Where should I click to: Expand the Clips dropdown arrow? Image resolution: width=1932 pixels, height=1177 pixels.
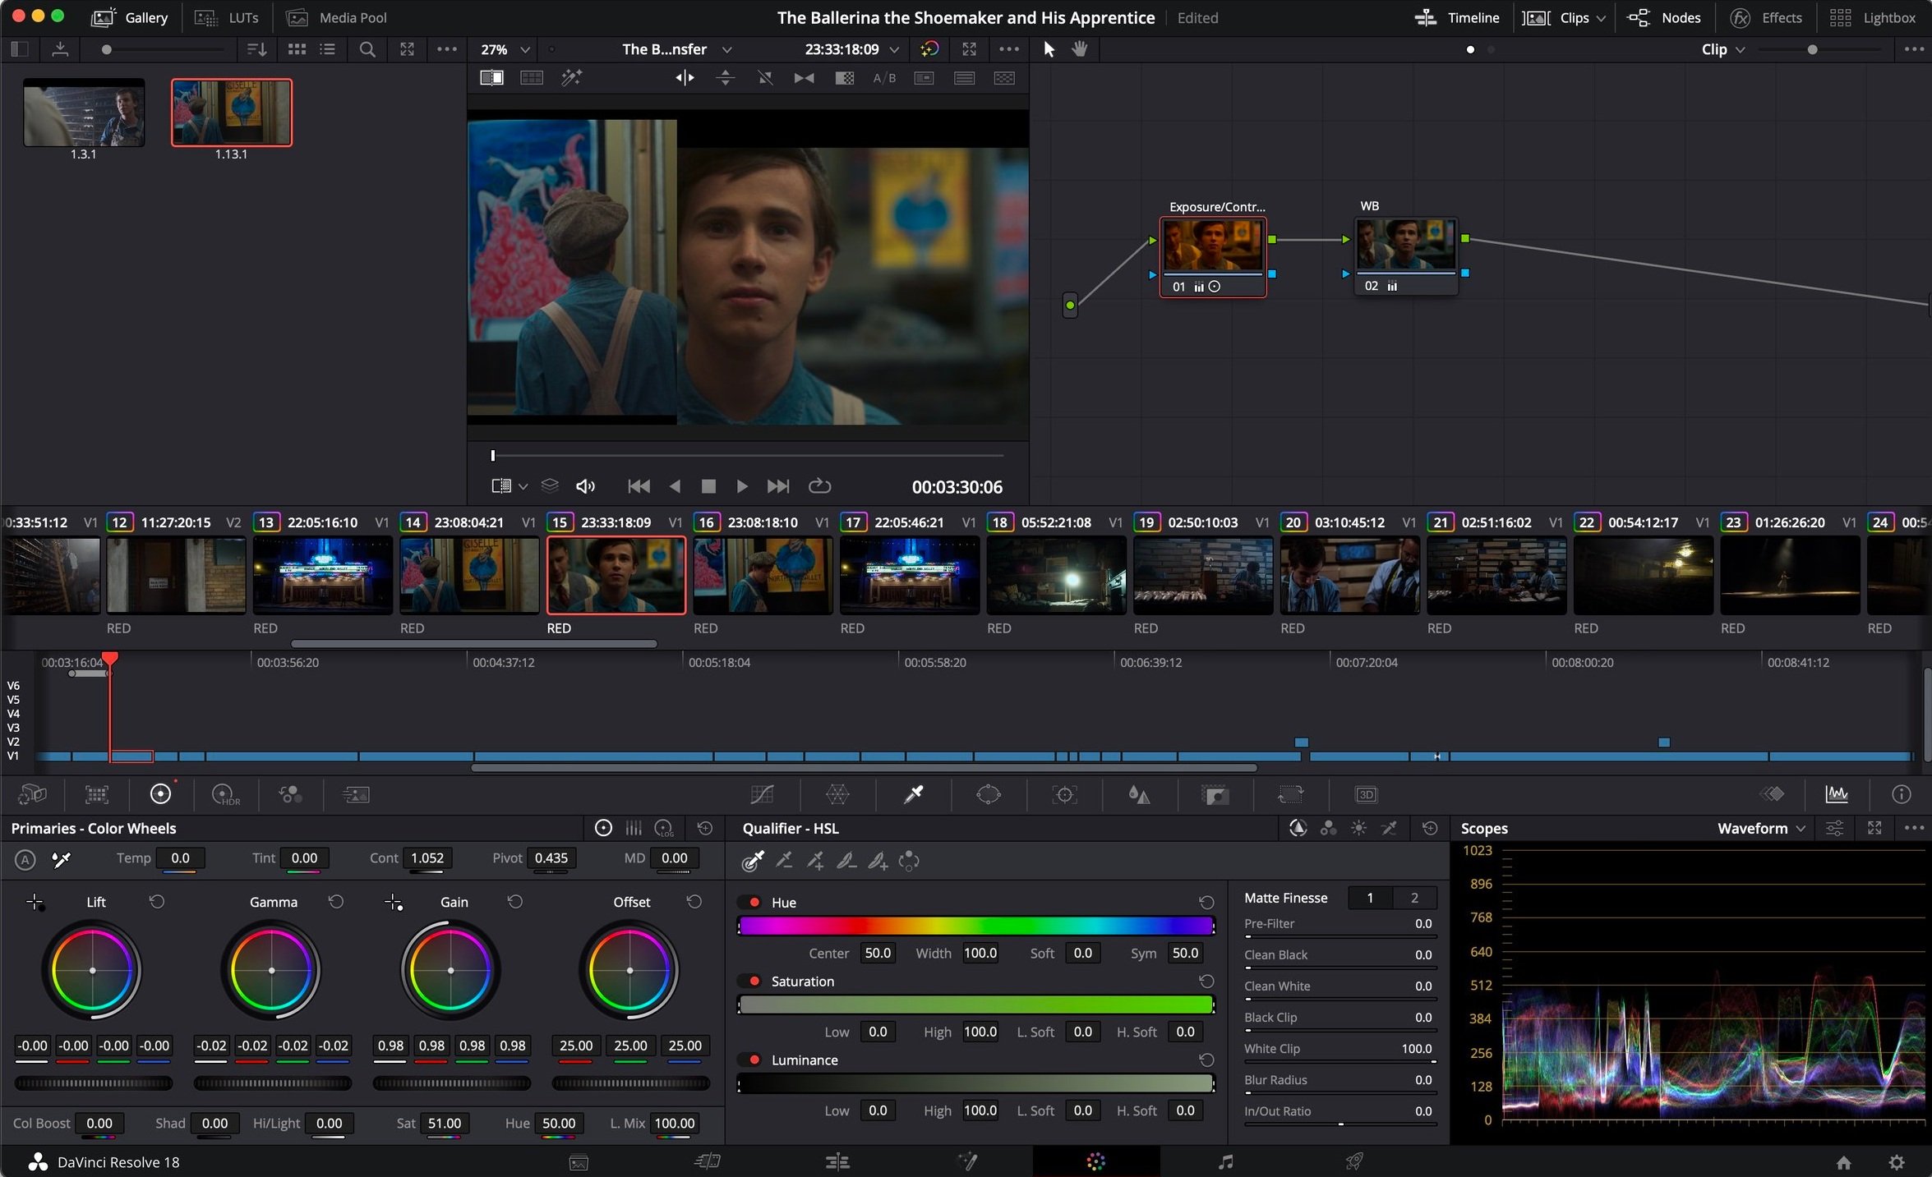[1601, 18]
